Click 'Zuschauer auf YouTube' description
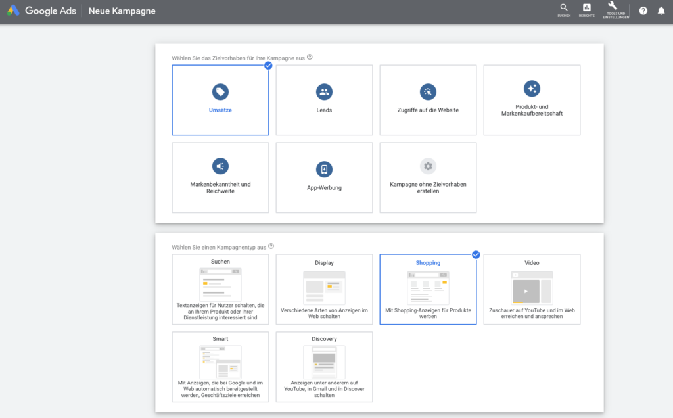This screenshot has width=673, height=418. (x=532, y=313)
